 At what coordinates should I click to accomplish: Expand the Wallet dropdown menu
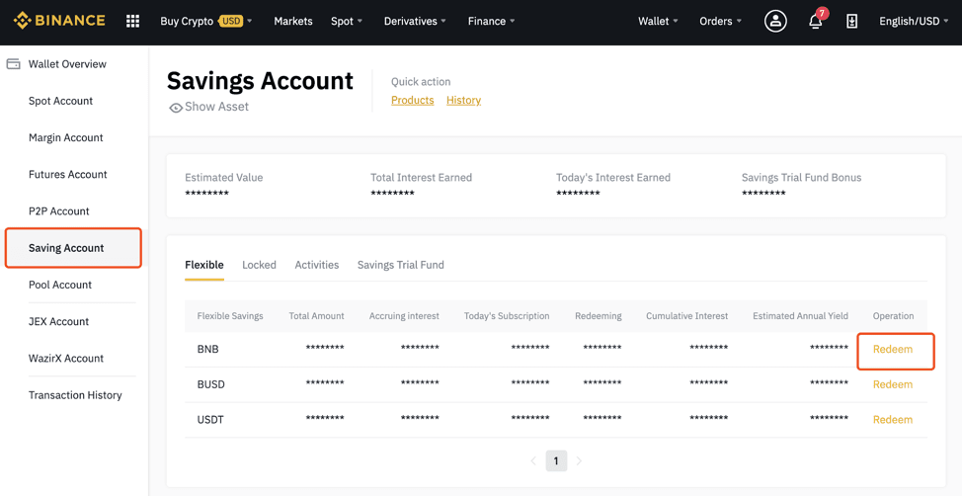658,21
